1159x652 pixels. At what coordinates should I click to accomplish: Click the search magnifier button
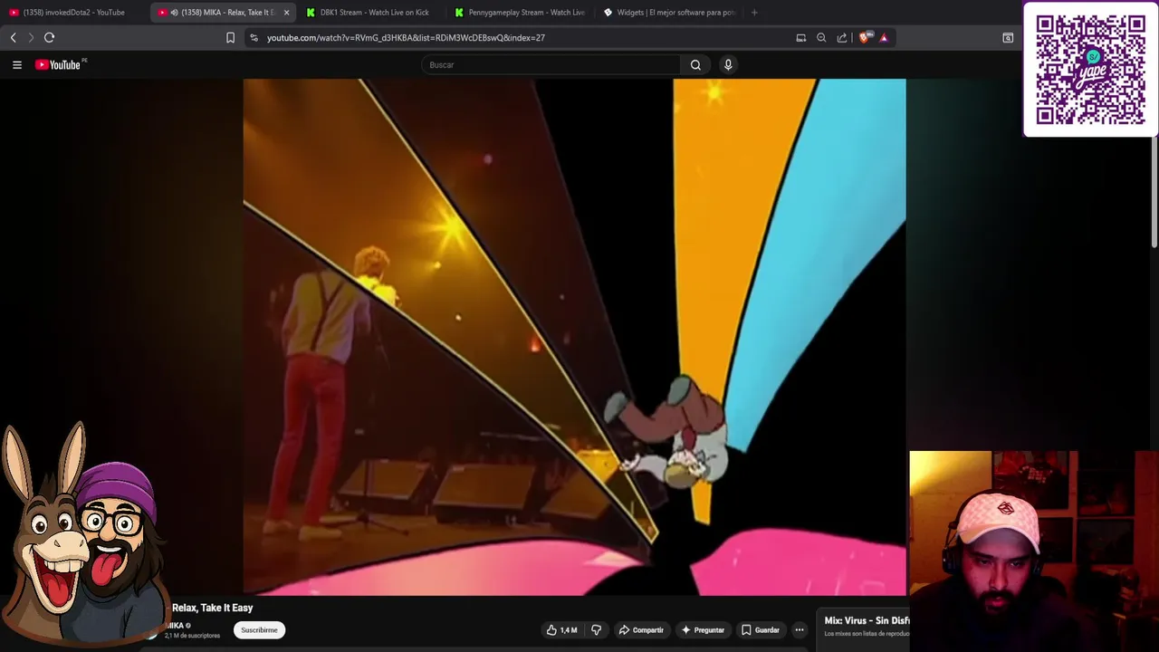(695, 64)
